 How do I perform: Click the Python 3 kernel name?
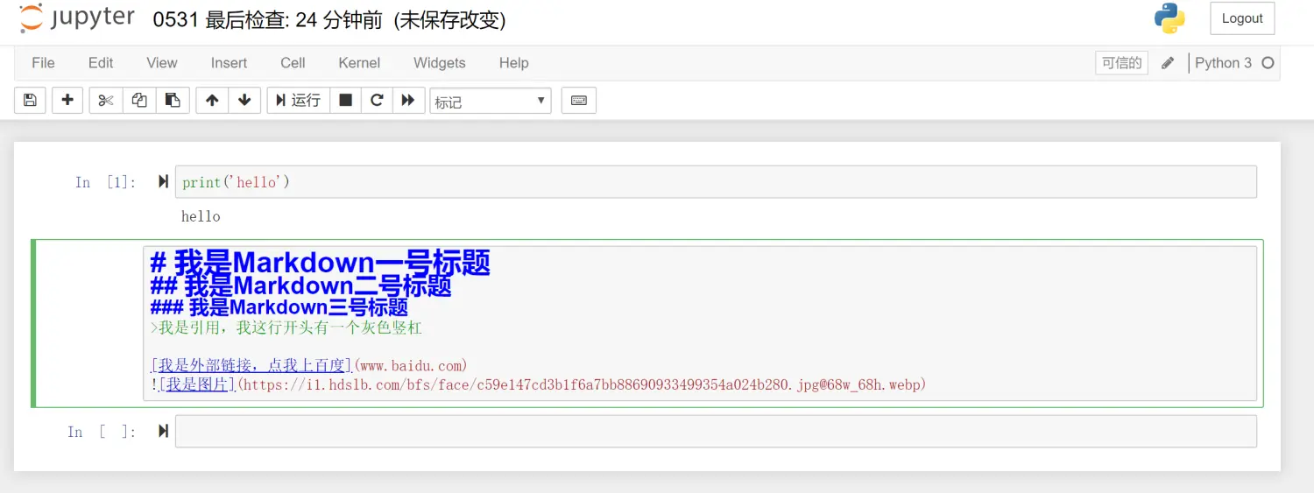tap(1223, 63)
